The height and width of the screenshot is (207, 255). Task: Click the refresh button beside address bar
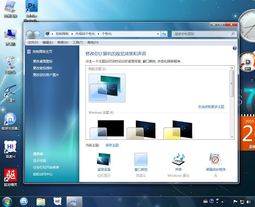[164, 34]
